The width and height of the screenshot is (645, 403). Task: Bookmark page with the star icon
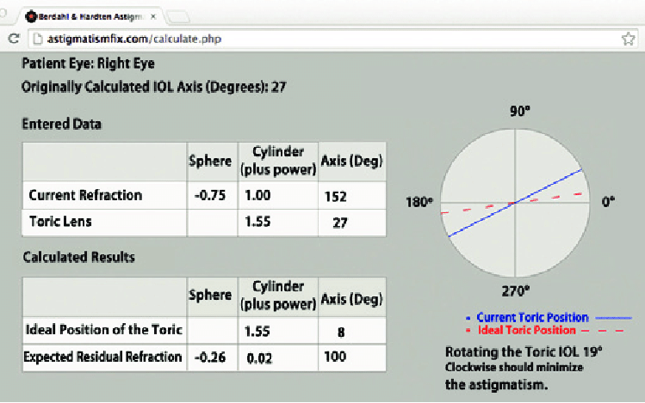(628, 39)
